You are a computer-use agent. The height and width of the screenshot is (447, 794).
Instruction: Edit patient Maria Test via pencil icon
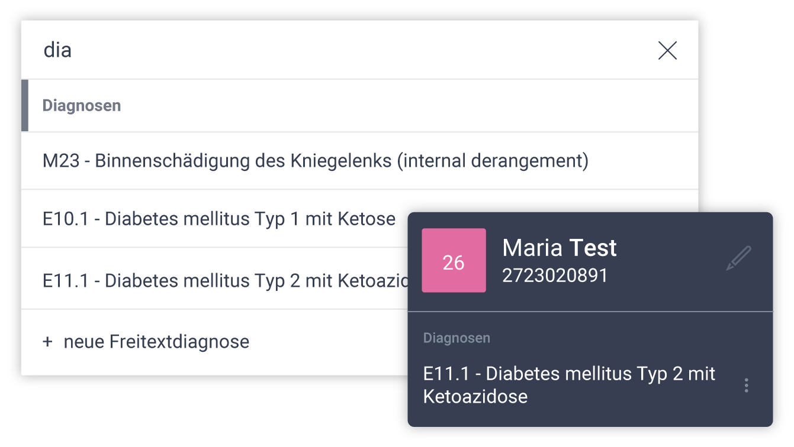point(738,258)
